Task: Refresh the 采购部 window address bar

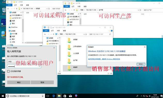Action: 49,9
